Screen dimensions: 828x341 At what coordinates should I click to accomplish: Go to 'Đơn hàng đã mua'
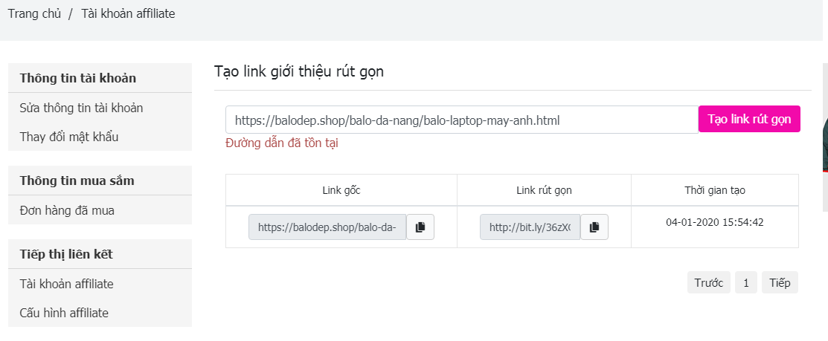point(67,210)
